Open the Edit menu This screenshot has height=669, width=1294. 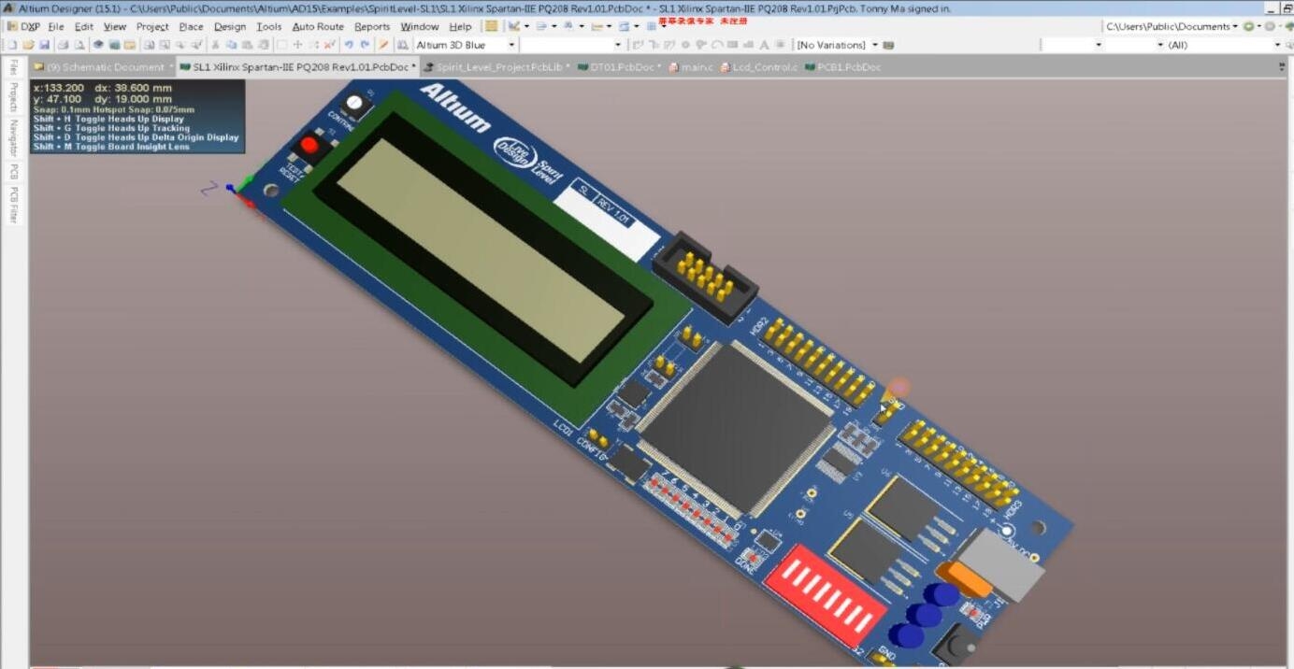point(84,26)
